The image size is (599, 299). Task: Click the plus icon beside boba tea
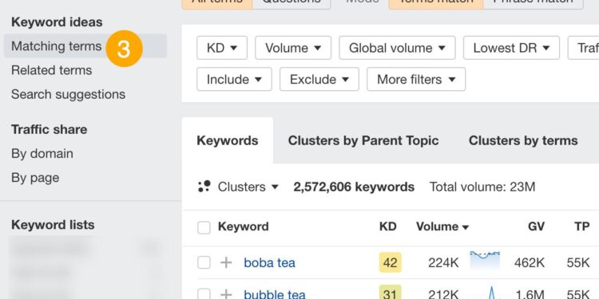(226, 262)
